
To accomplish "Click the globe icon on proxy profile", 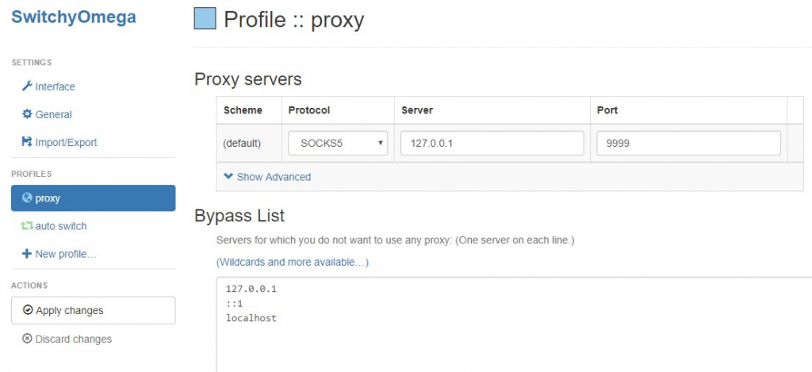I will 27,198.
